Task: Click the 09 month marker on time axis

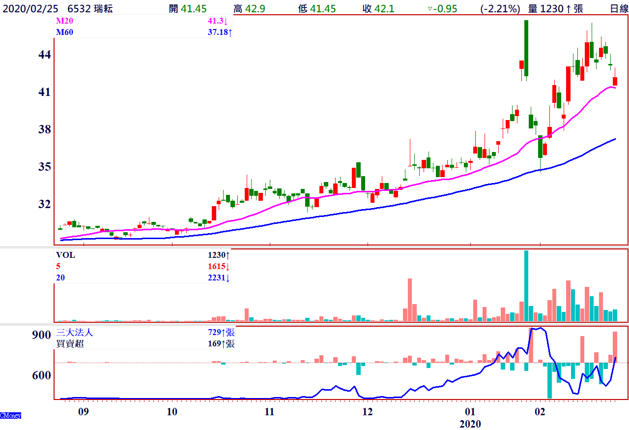Action: coord(83,412)
